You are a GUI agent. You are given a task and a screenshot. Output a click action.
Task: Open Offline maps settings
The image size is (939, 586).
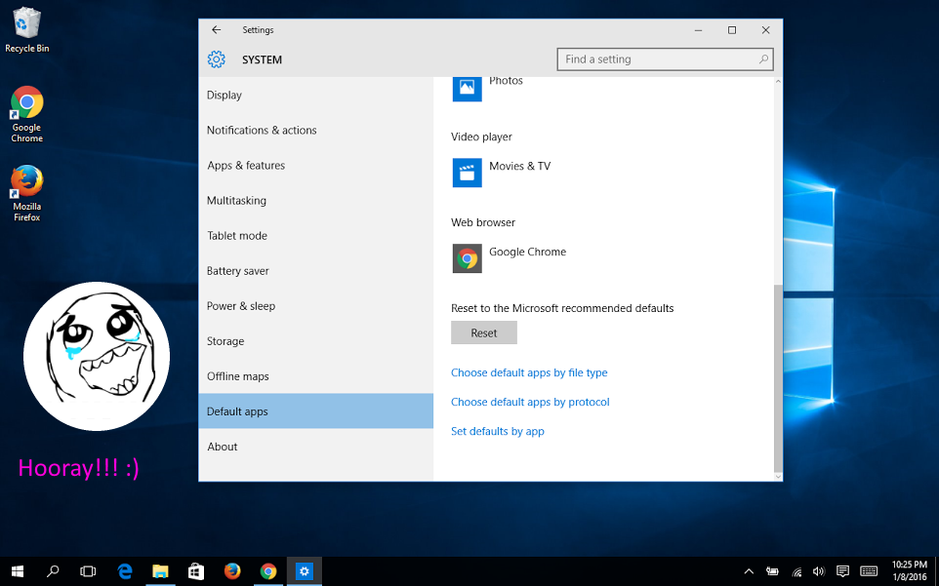(x=315, y=376)
